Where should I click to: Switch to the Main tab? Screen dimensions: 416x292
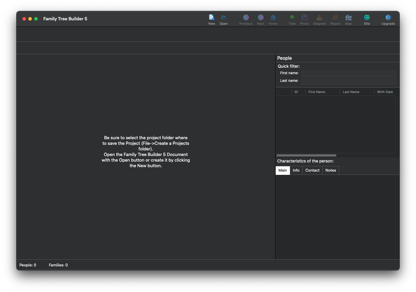(x=283, y=170)
